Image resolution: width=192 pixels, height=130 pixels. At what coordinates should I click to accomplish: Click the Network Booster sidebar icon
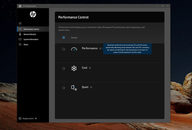pyautogui.click(x=20, y=34)
